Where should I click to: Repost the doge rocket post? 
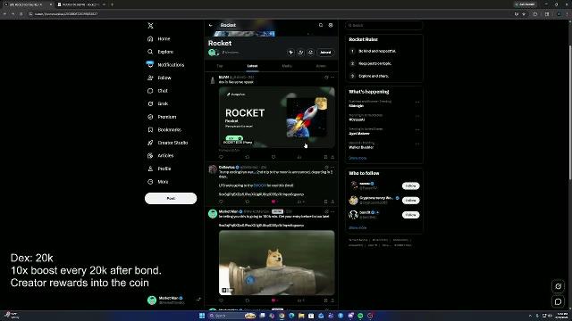[248, 300]
